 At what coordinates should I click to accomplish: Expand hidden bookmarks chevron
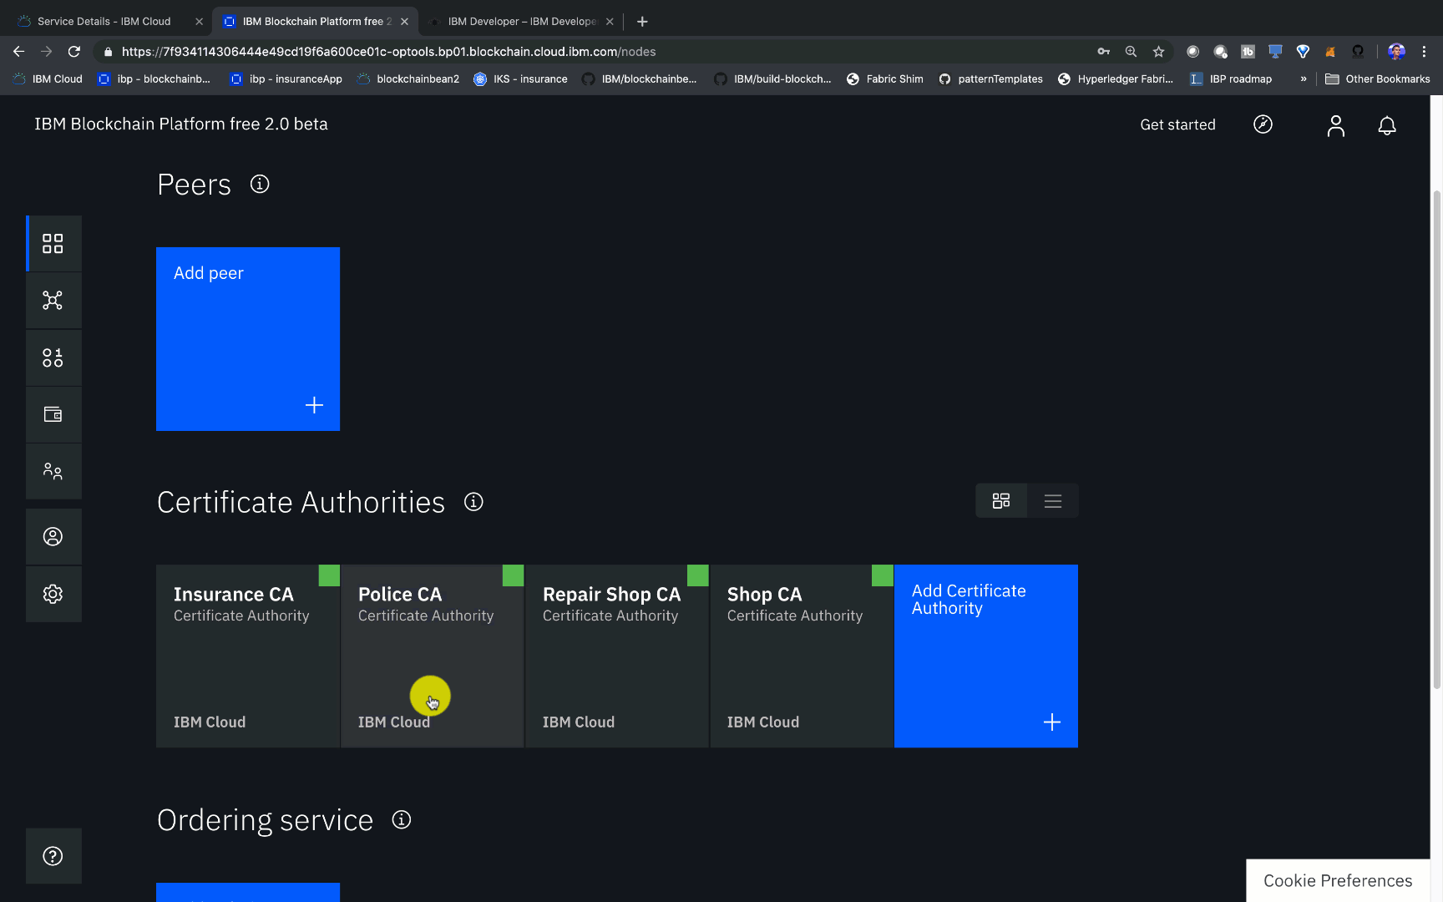tap(1304, 79)
